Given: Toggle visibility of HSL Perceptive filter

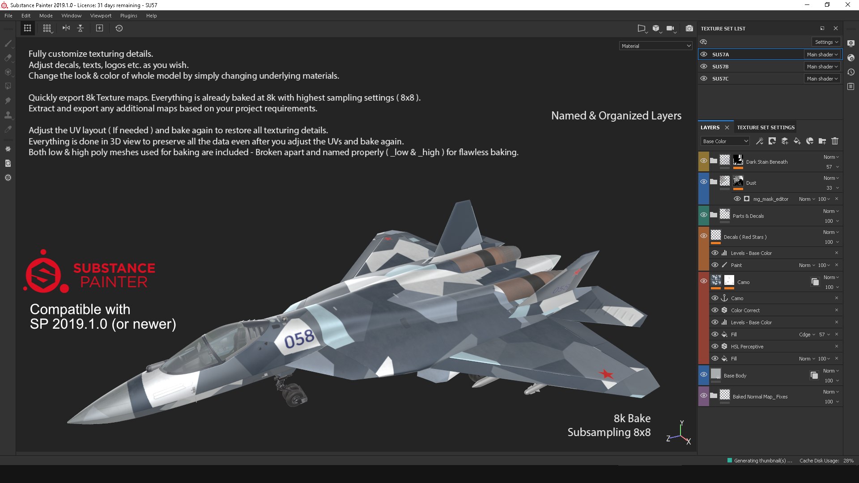Looking at the screenshot, I should 715,347.
